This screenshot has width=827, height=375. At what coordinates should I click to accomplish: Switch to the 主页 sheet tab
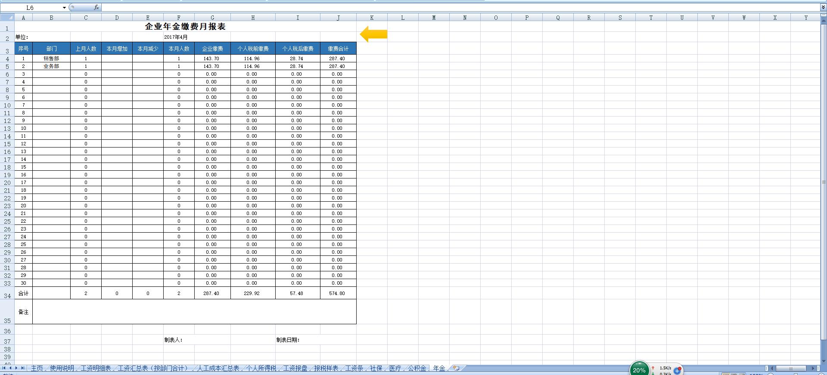coord(37,368)
